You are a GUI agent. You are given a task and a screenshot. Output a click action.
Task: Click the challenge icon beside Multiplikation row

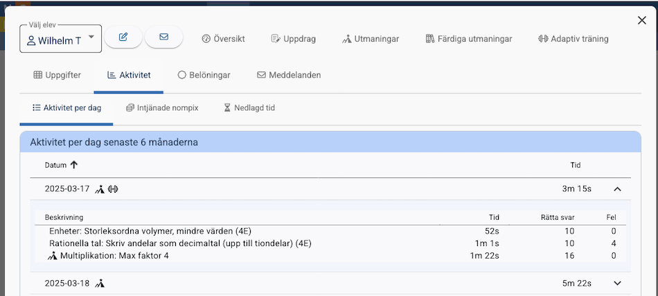53,256
